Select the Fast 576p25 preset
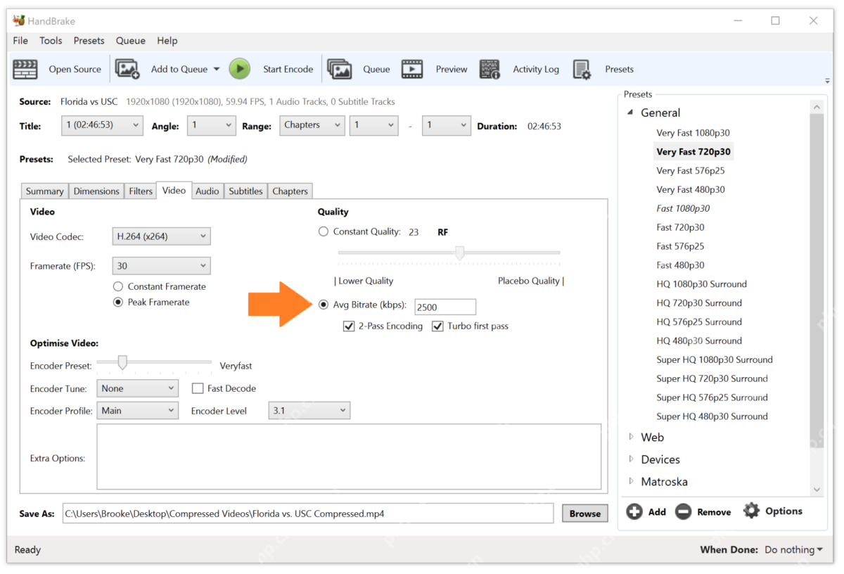The width and height of the screenshot is (844, 574). 681,246
